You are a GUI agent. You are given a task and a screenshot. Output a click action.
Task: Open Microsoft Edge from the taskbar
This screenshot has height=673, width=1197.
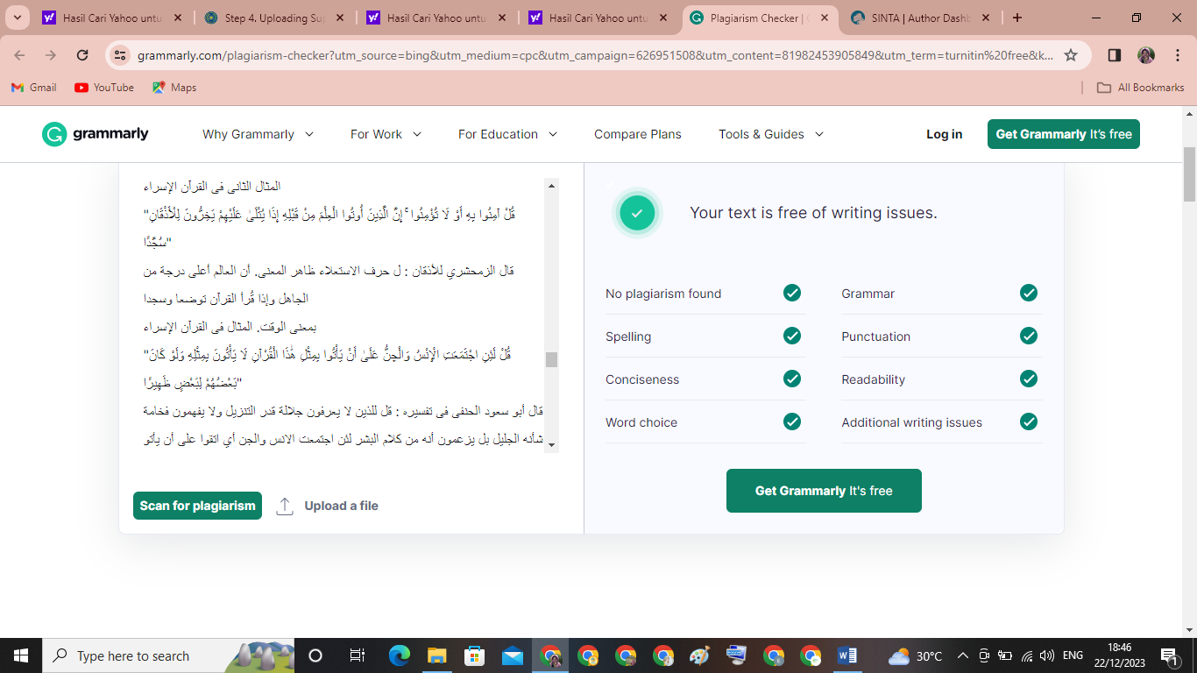pos(400,655)
